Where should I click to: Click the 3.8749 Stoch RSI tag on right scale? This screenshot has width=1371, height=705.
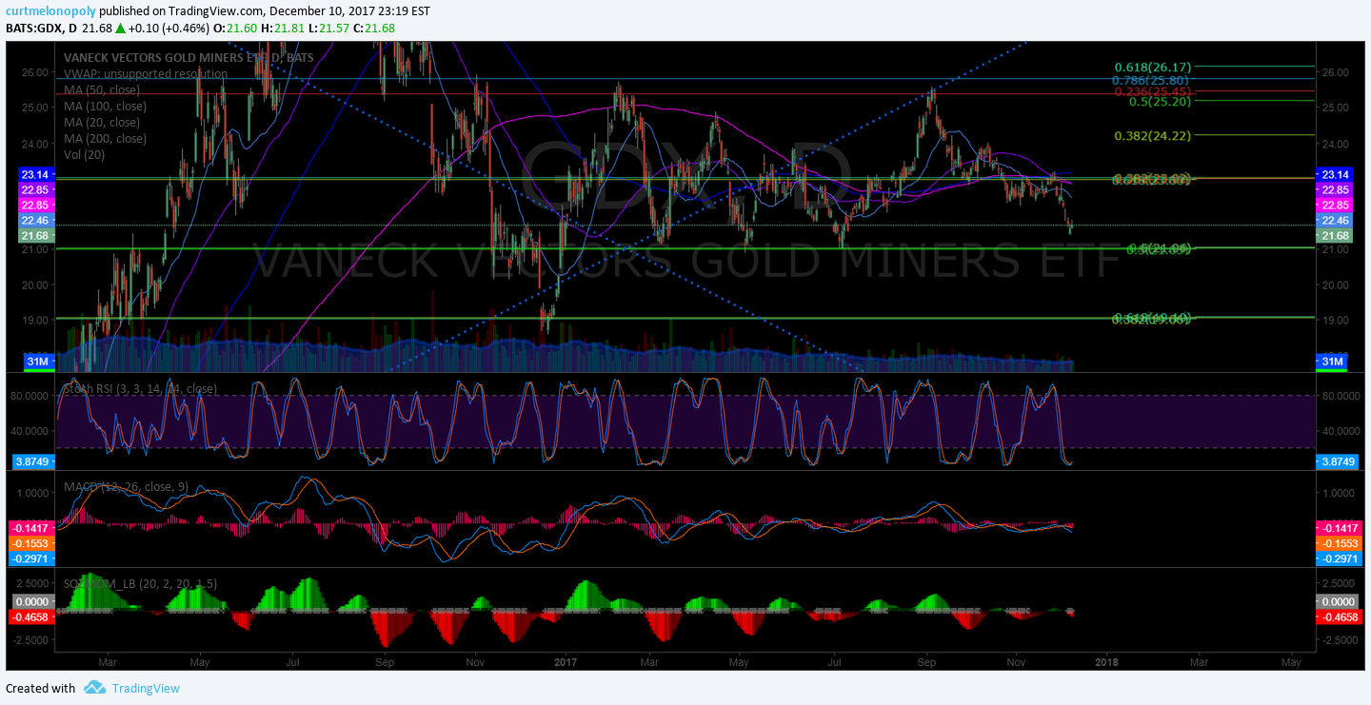pyautogui.click(x=1336, y=460)
